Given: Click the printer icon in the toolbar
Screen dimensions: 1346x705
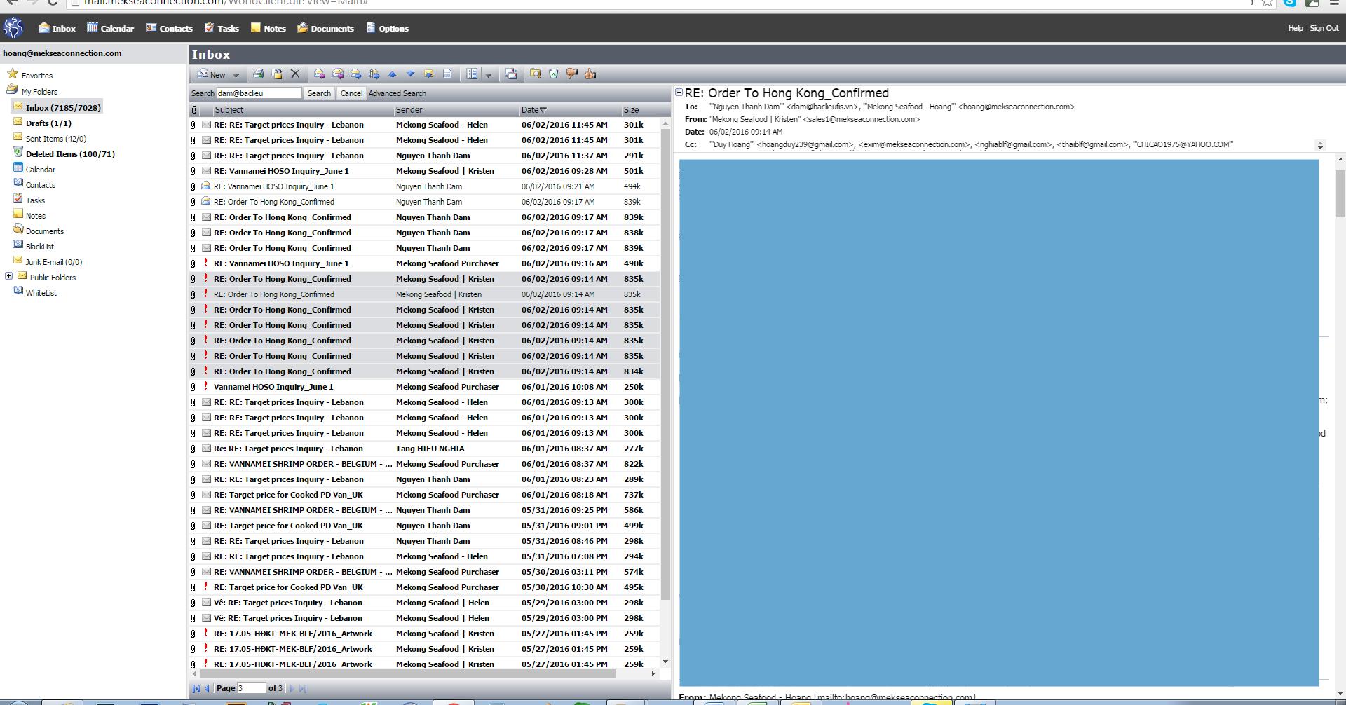Looking at the screenshot, I should [258, 74].
